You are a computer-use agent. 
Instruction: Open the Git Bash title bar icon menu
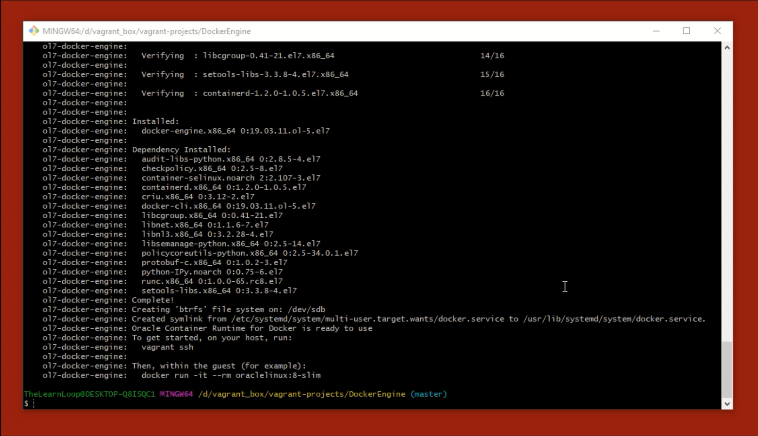click(33, 31)
